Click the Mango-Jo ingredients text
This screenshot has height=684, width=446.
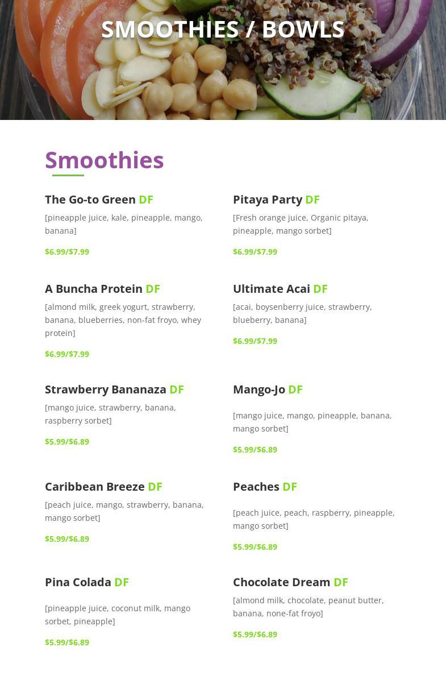[312, 422]
